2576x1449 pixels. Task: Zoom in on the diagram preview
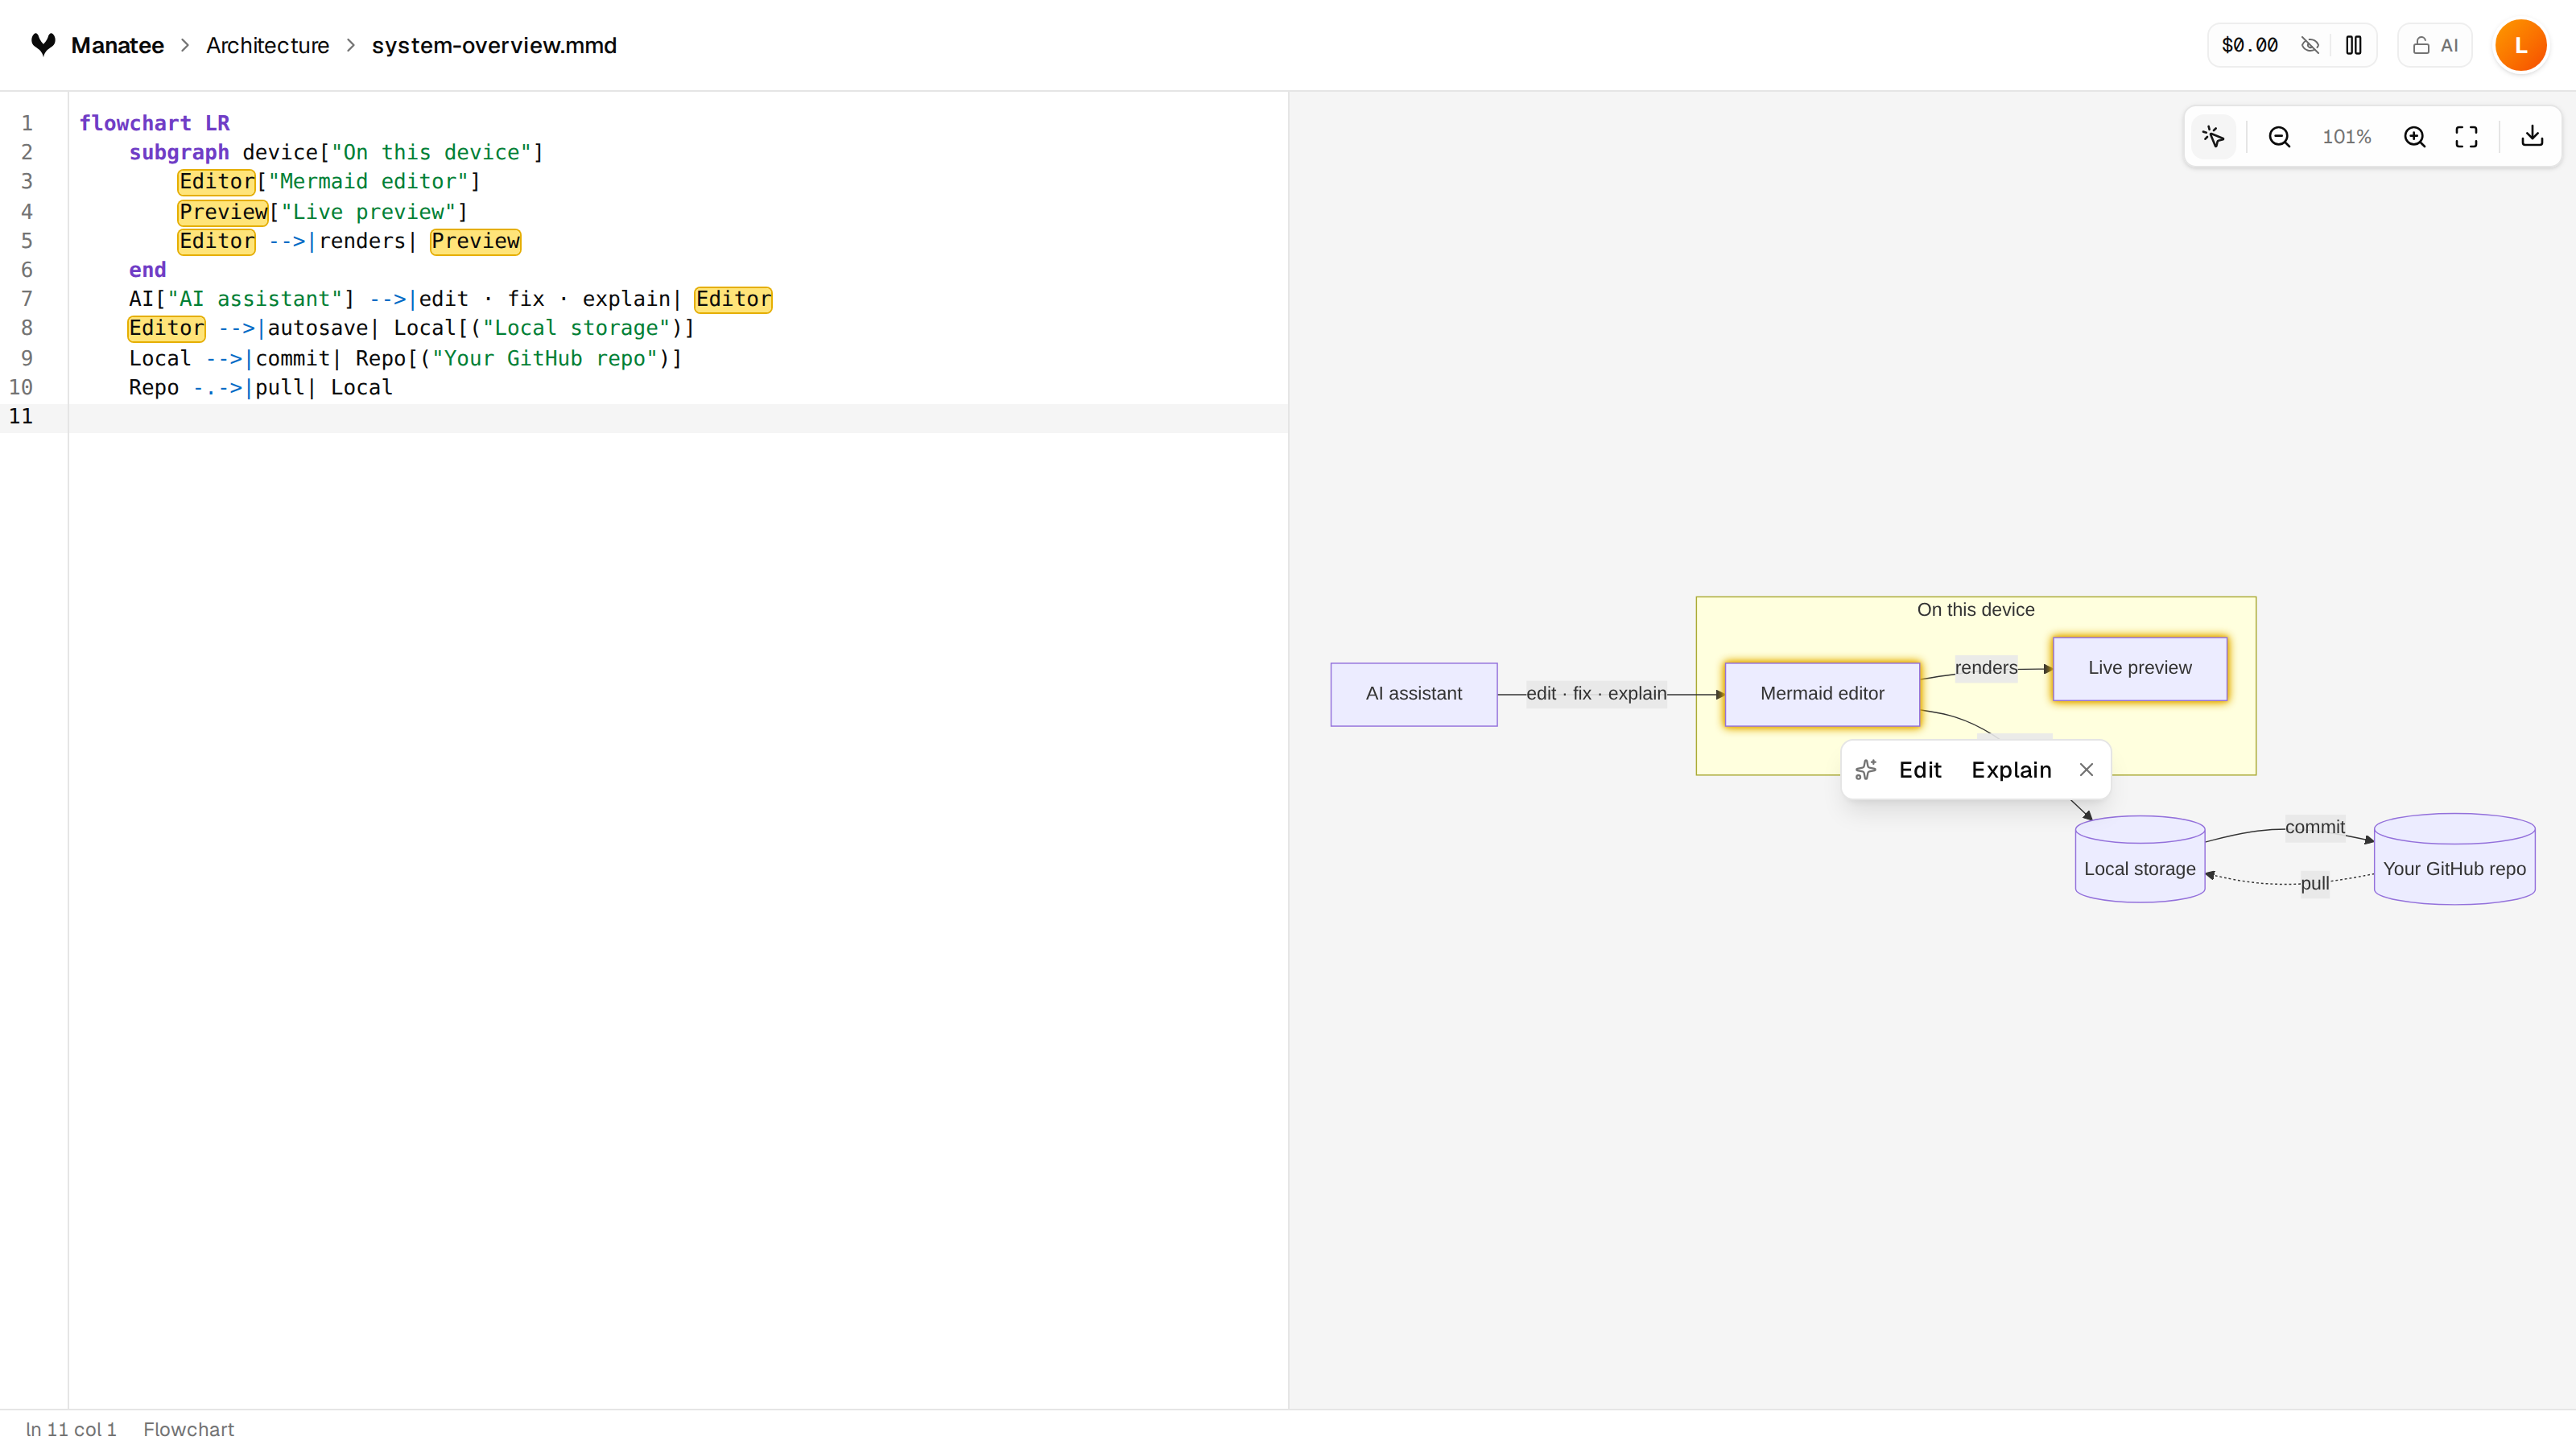click(2415, 137)
